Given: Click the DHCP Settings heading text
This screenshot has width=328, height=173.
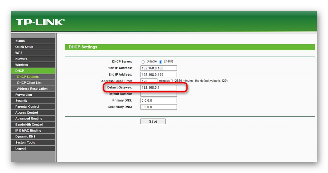Looking at the screenshot, I should (83, 47).
